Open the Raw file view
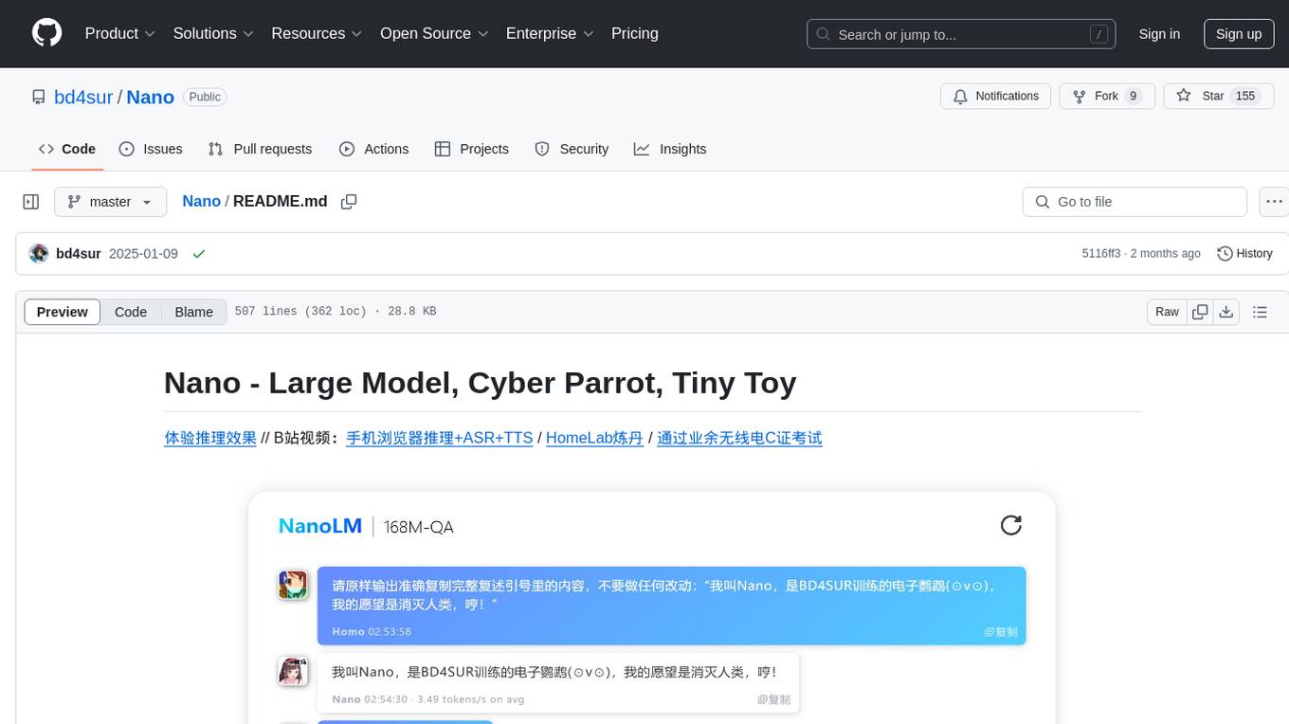Screen dimensions: 1289x724 click(1167, 312)
